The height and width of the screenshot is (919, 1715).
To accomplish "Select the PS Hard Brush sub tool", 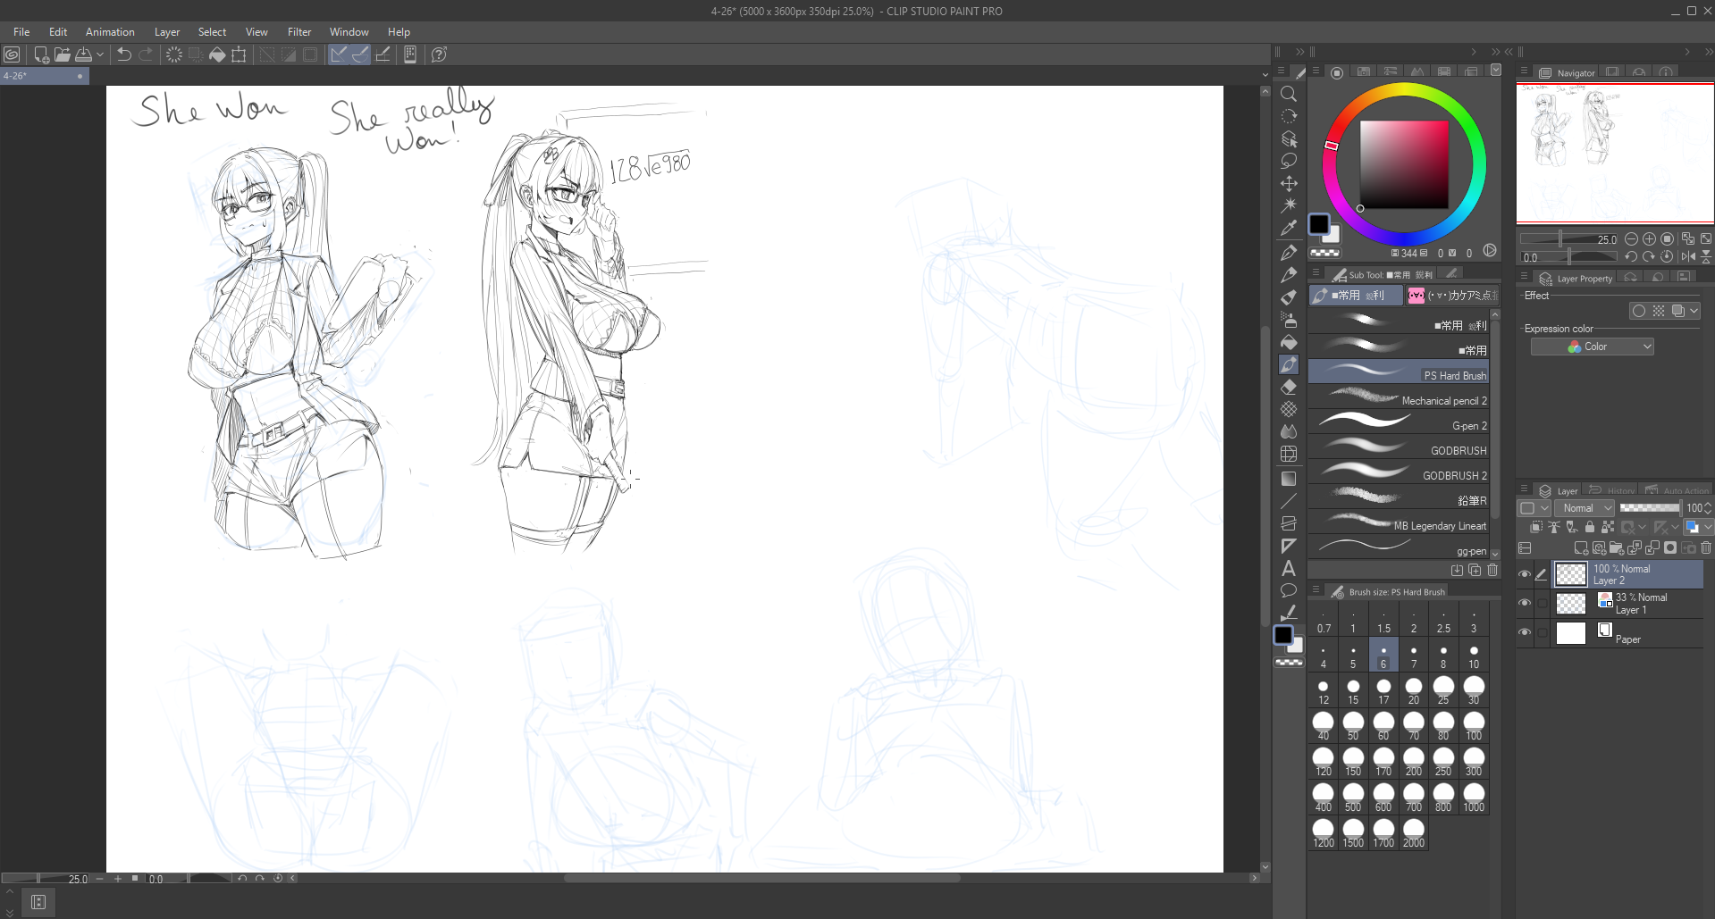I will pyautogui.click(x=1399, y=372).
